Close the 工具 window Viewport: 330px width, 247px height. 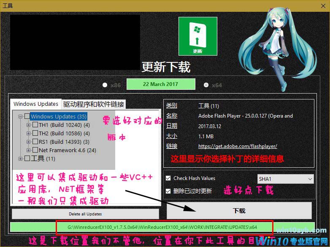(x=319, y=5)
